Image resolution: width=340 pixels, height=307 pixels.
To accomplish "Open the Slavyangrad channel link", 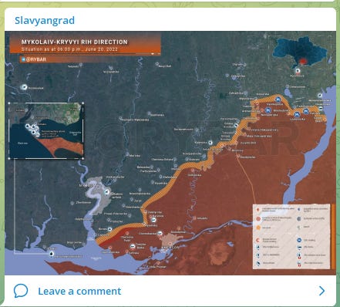I will point(45,20).
